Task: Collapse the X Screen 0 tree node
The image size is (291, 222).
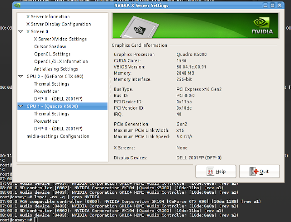Action: (x=20, y=32)
